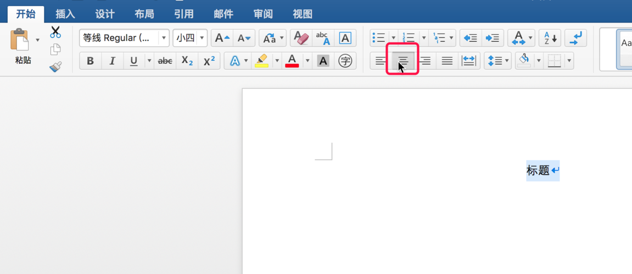The image size is (632, 274).
Task: Center the text horizontally
Action: (403, 61)
